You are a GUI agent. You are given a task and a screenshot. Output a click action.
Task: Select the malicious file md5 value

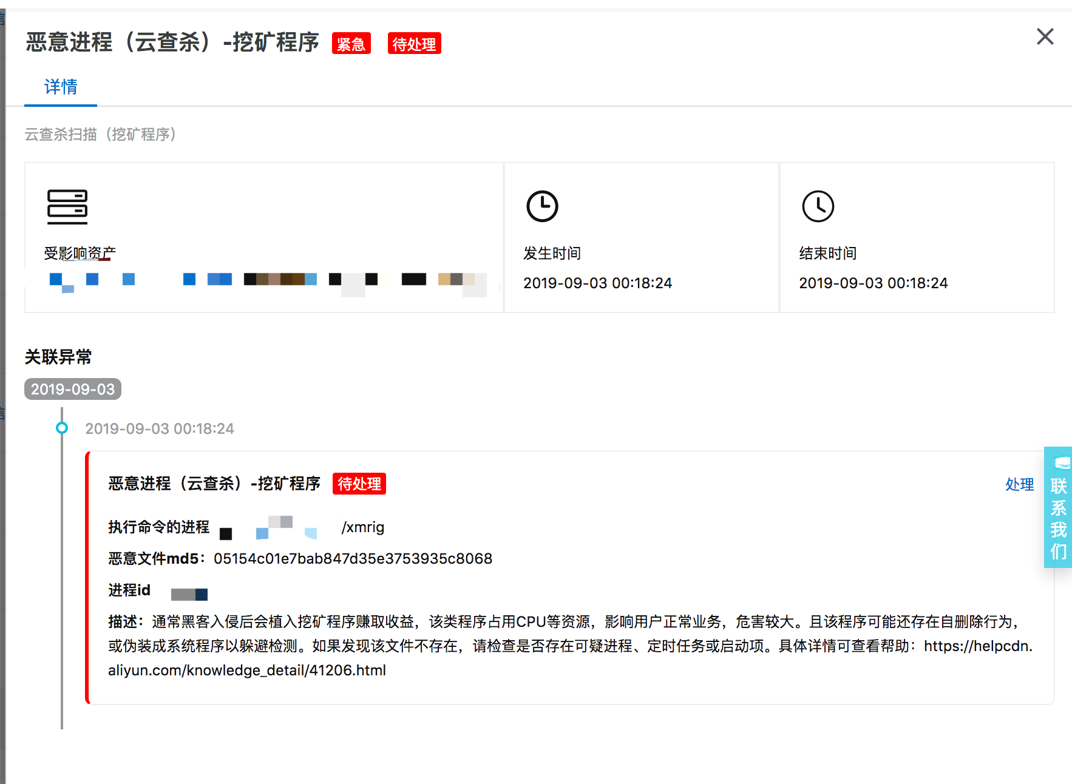click(x=354, y=558)
